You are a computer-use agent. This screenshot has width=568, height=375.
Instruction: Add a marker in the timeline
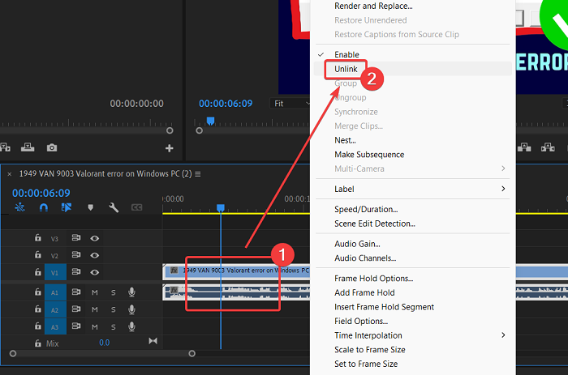point(91,207)
